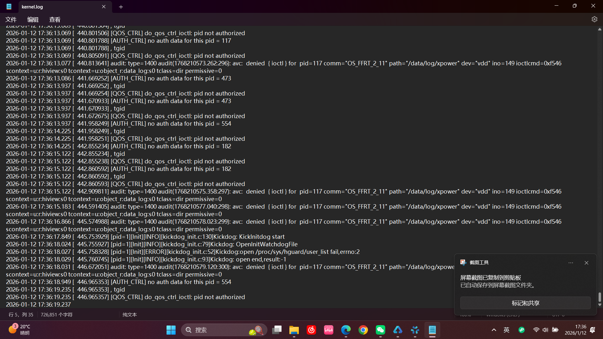The height and width of the screenshot is (339, 603).
Task: Open the 查看 (View) menu
Action: click(x=55, y=19)
